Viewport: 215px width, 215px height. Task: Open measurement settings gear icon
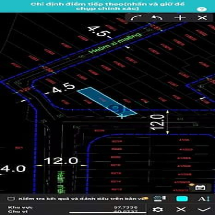(x=158, y=209)
